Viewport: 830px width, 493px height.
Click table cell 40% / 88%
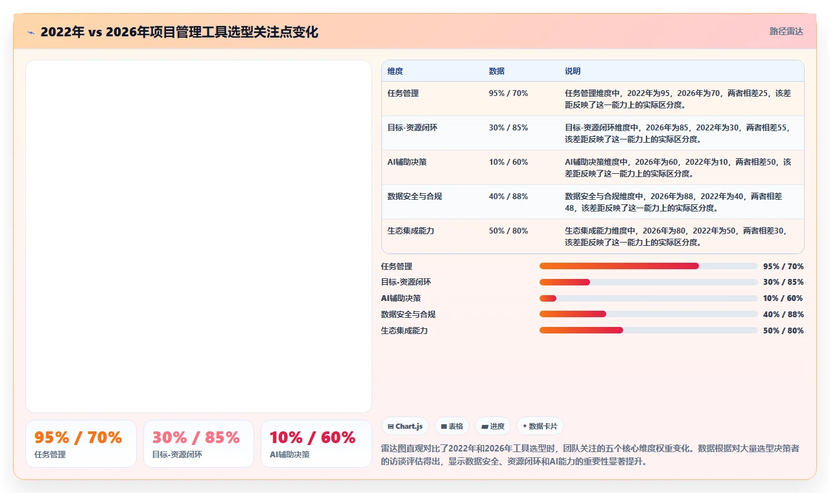tap(508, 197)
